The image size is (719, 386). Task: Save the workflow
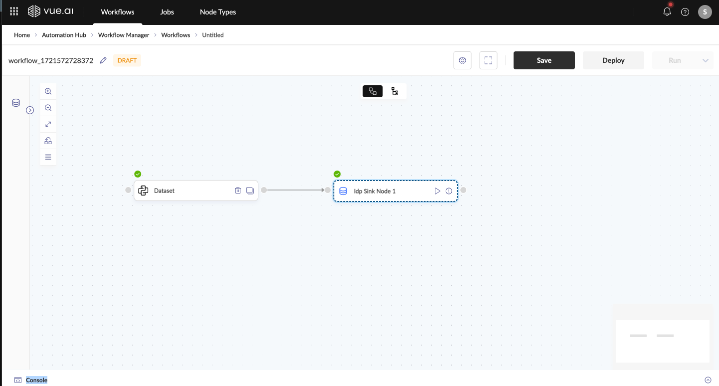pyautogui.click(x=544, y=60)
